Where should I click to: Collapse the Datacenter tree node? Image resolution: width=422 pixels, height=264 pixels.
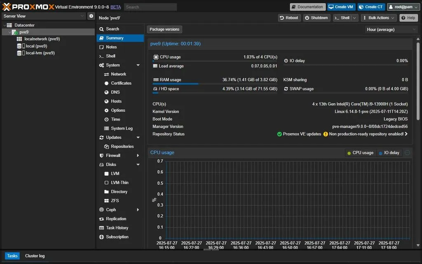pos(4,25)
